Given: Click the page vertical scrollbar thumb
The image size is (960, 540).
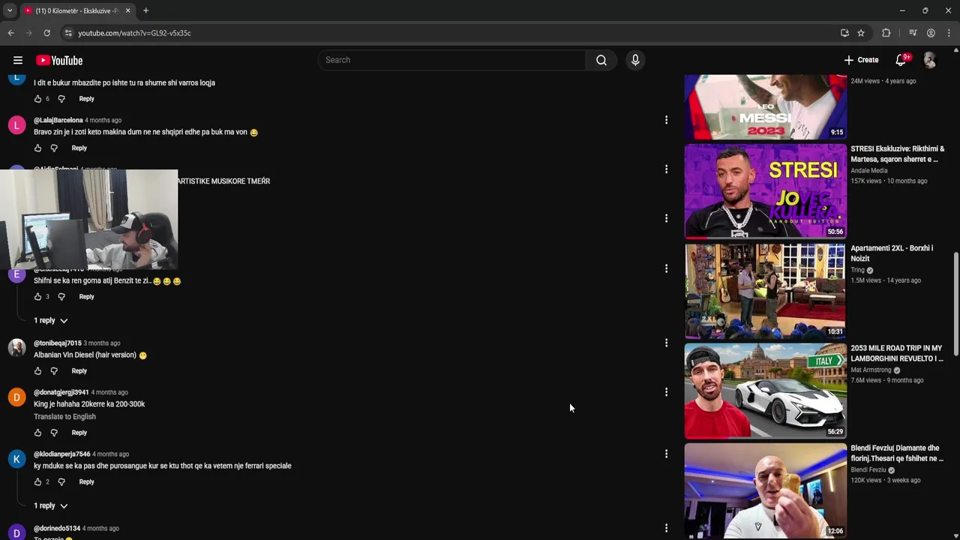Looking at the screenshot, I should point(955,304).
